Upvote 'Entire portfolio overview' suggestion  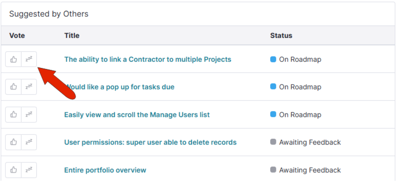click(13, 170)
